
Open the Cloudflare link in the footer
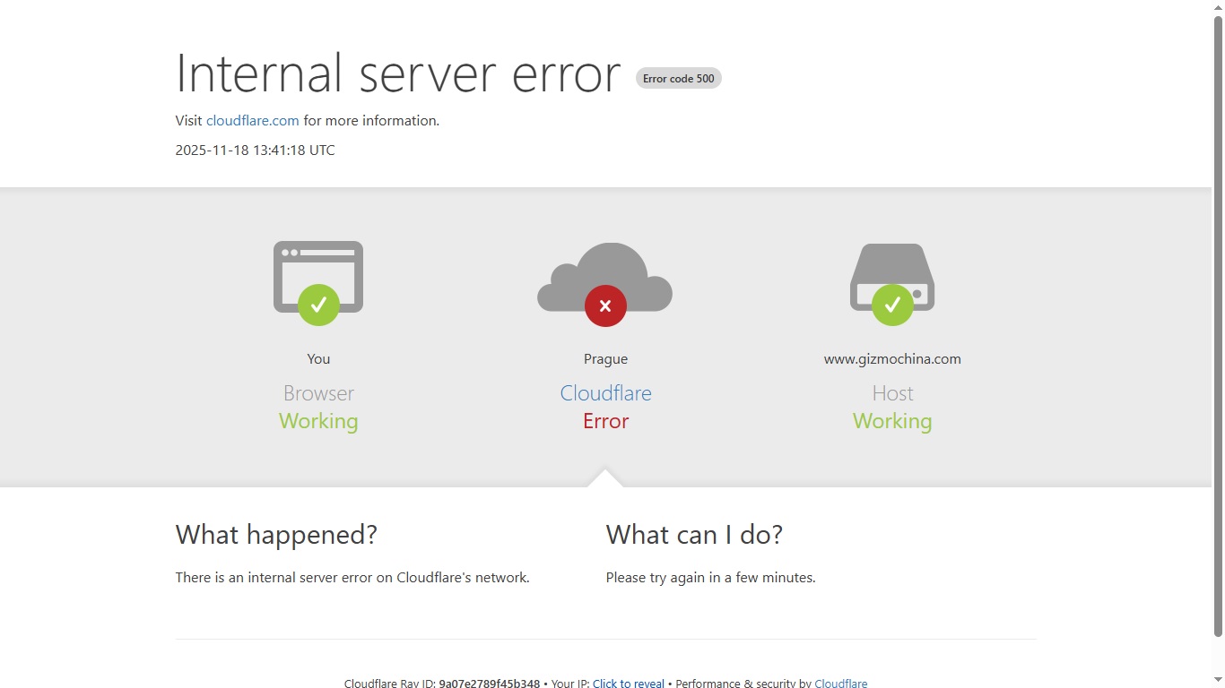(x=840, y=684)
